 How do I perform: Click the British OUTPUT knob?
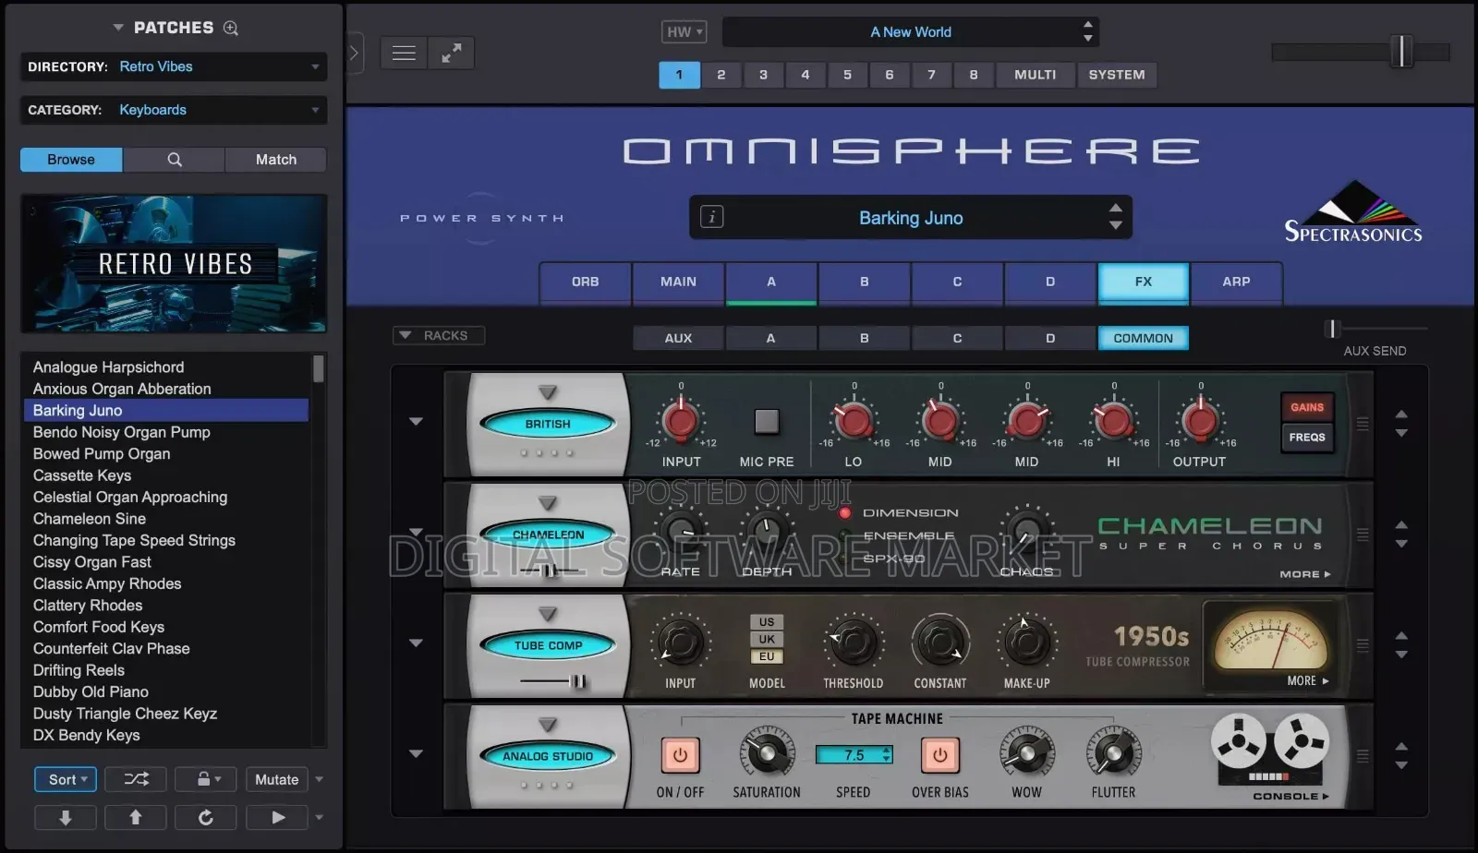coord(1200,421)
